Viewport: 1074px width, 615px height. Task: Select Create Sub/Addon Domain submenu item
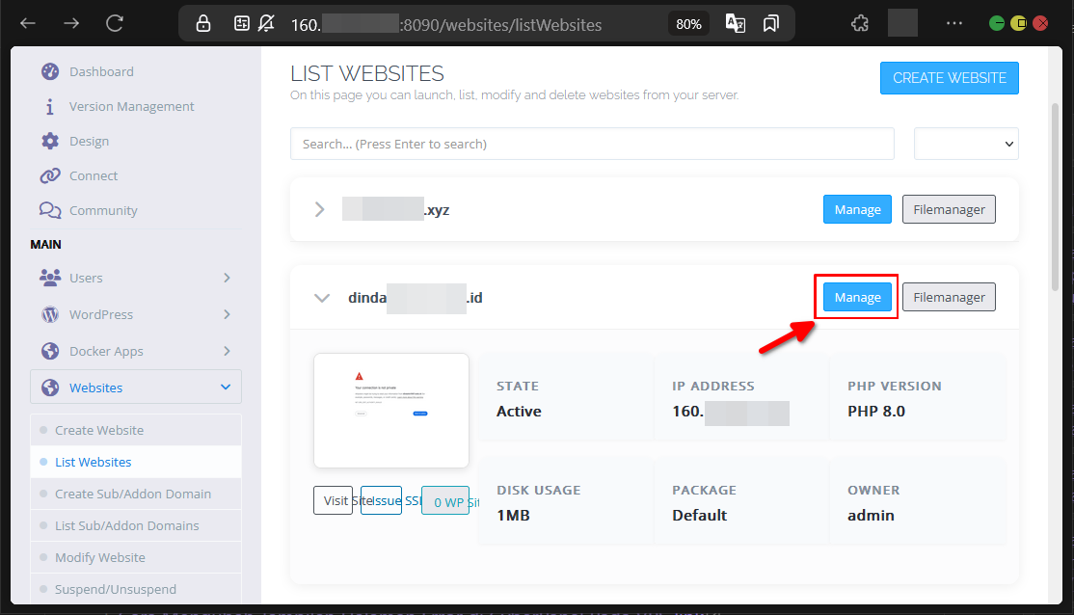136,494
